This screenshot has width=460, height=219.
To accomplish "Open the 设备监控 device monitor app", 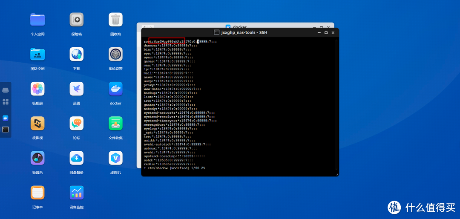I will (77, 193).
